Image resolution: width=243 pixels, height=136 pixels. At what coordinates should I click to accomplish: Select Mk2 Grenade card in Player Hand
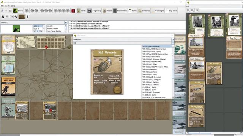pos(214,73)
